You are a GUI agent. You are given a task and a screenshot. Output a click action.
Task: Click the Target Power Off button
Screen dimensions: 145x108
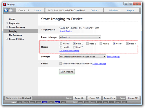click(133, 98)
